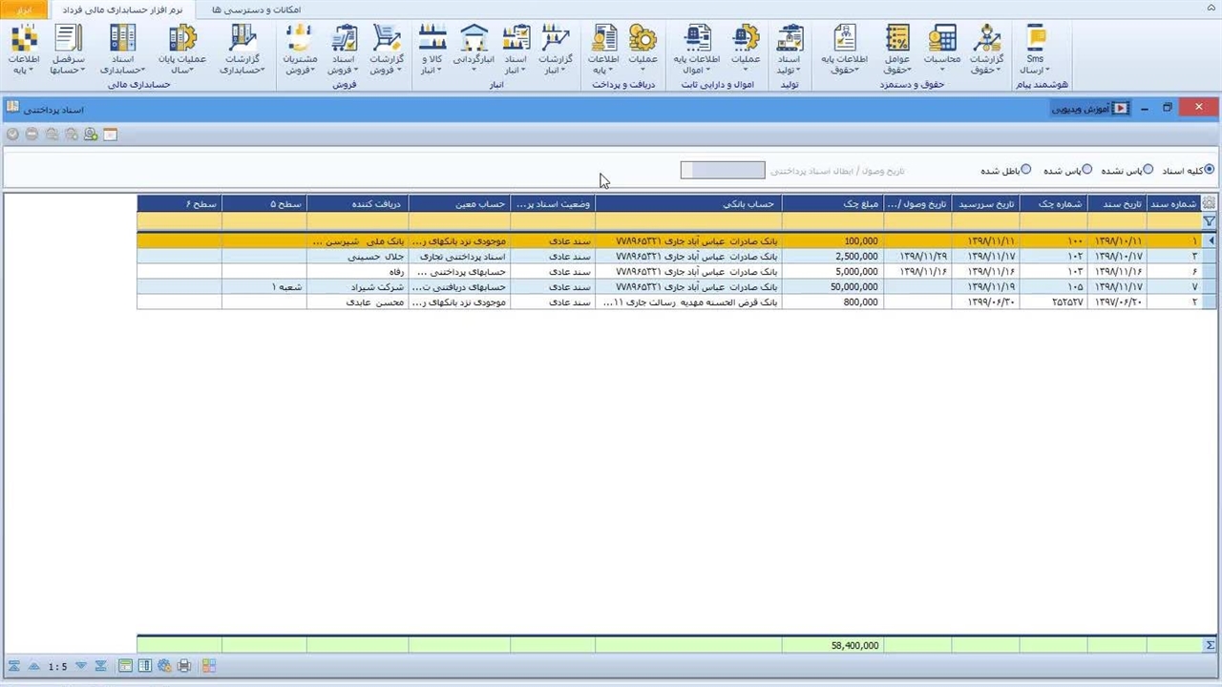Choose the باطل شده radio button
The width and height of the screenshot is (1222, 687).
click(1026, 170)
